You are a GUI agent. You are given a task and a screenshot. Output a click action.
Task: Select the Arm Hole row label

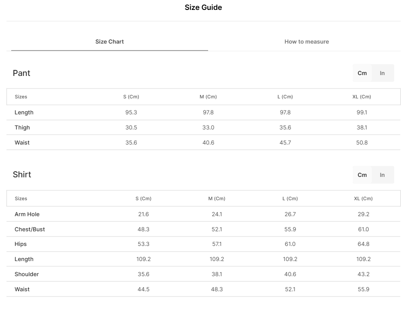point(27,214)
